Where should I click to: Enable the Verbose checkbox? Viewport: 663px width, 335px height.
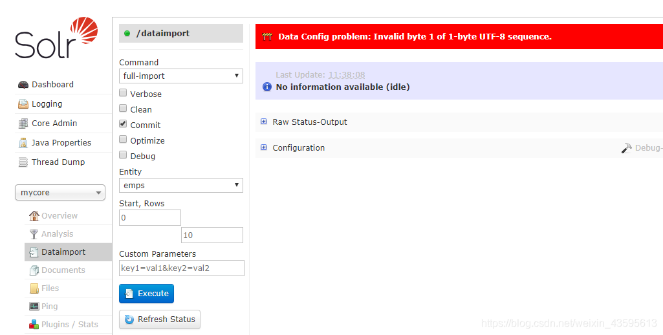(x=123, y=92)
